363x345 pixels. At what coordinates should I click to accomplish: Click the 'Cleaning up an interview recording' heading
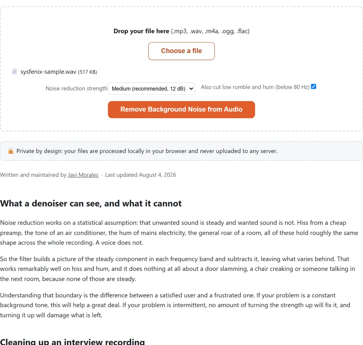point(73,341)
